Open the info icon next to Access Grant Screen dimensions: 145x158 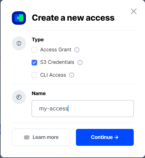(77, 50)
